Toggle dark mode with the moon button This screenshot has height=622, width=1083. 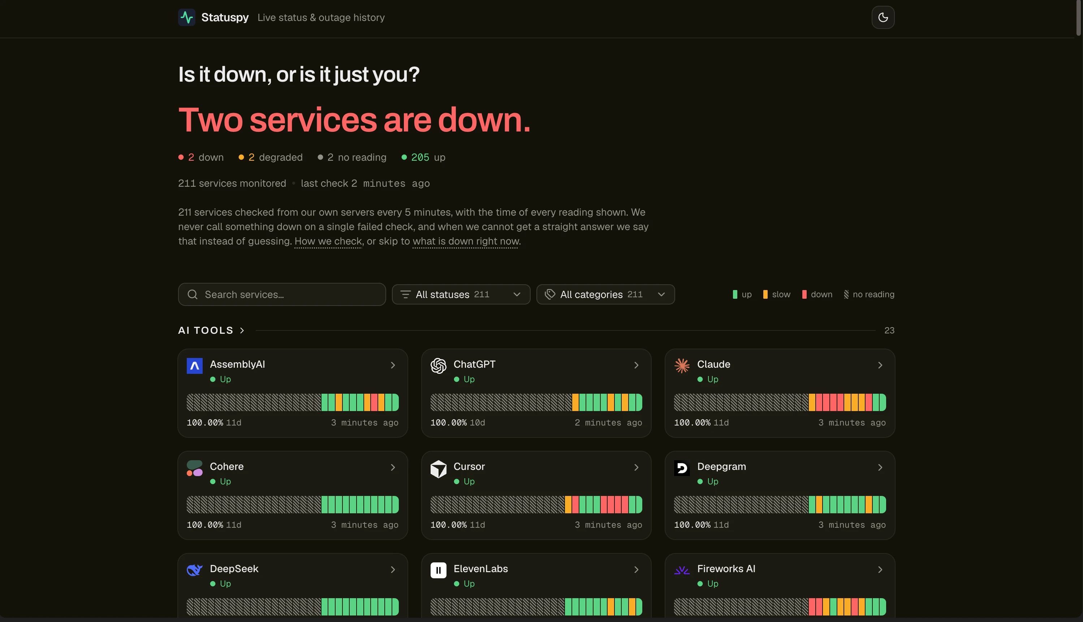[883, 17]
